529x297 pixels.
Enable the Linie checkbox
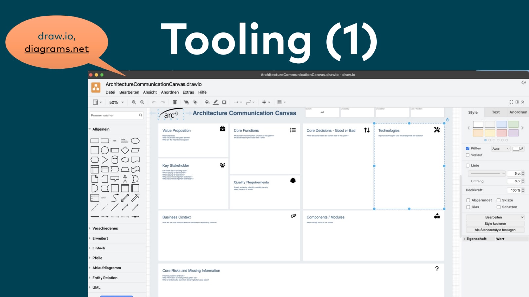point(468,166)
